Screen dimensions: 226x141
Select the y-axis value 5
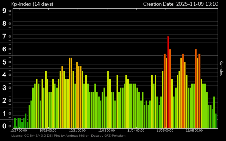point(4,62)
